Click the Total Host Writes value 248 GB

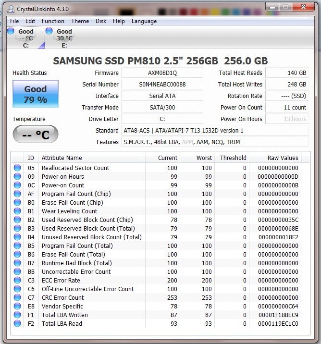(287, 85)
